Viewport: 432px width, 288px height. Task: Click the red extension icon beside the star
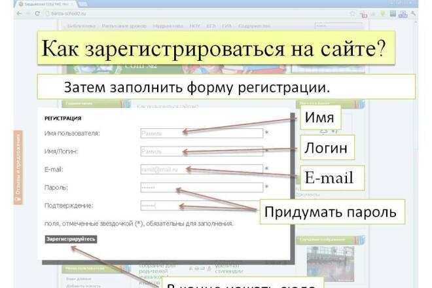click(x=364, y=14)
